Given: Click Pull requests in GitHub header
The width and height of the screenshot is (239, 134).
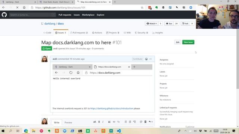Looking at the screenshot, I should click(65, 15).
